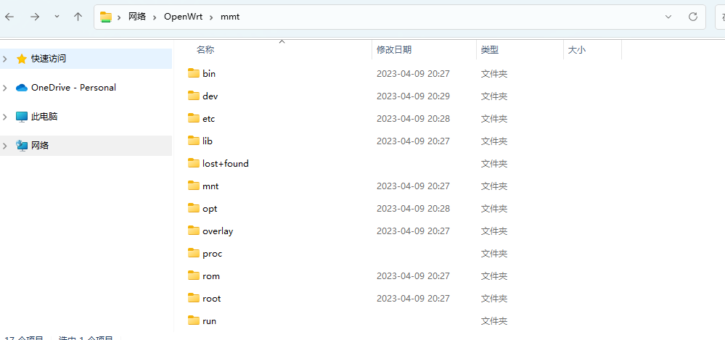This screenshot has height=340, width=725.
Task: Go back with the Back arrow
Action: click(9, 17)
